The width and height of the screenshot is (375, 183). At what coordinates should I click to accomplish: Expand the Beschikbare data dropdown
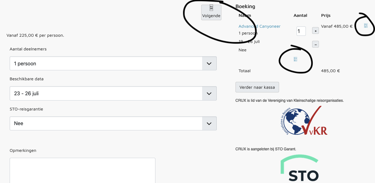[x=113, y=93]
